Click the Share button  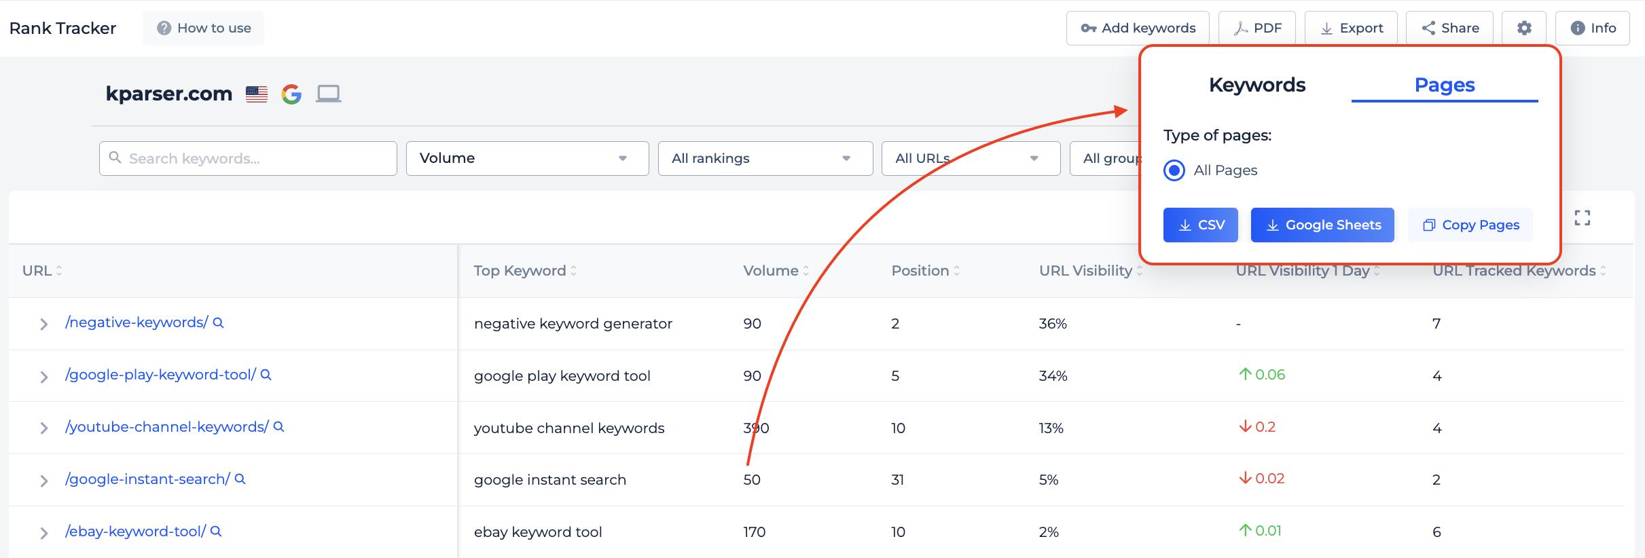1449,28
